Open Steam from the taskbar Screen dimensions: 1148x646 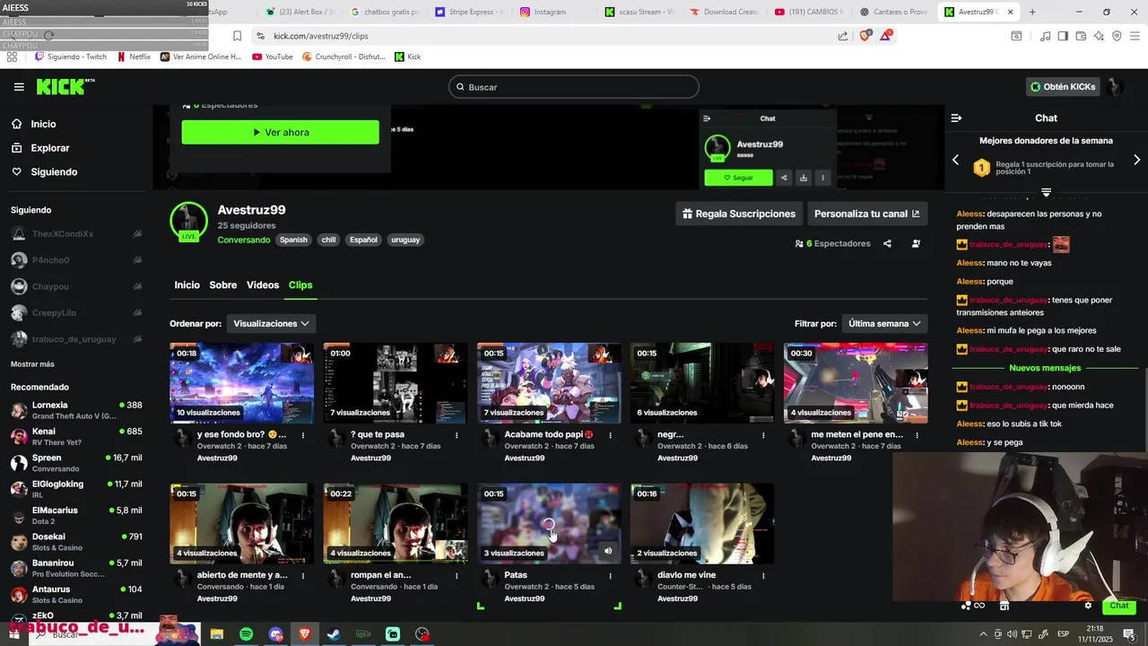[334, 634]
